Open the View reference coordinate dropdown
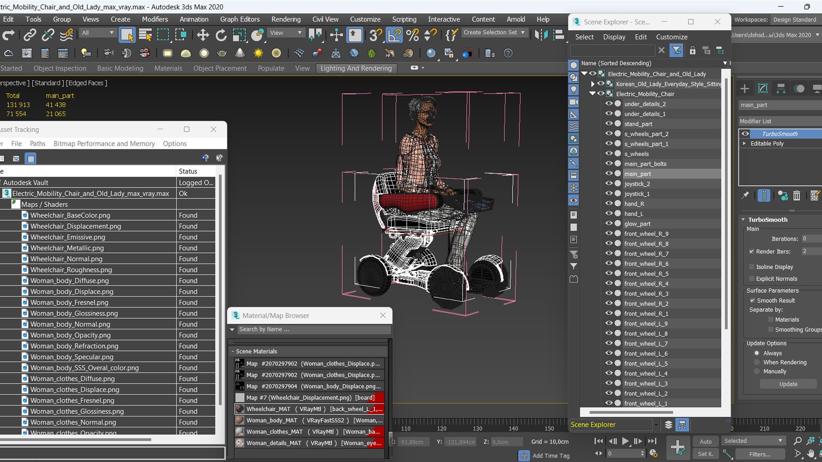822x462 pixels. coord(285,33)
